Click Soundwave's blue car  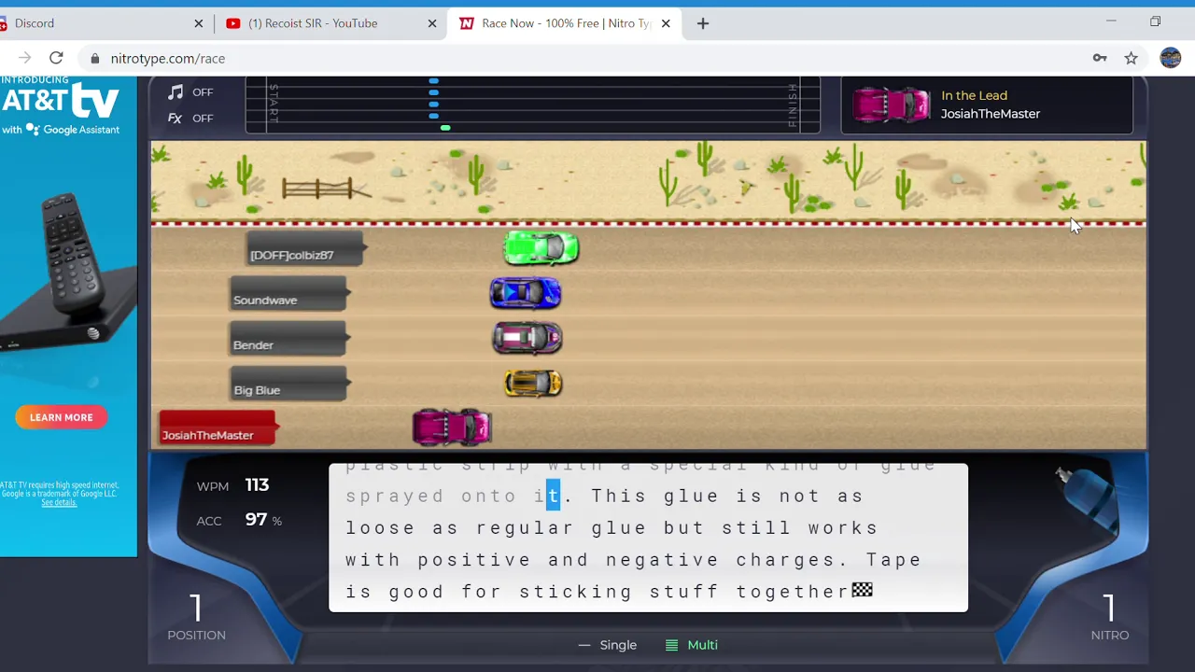pyautogui.click(x=526, y=293)
